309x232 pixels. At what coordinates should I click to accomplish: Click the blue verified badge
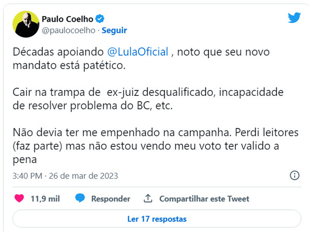pyautogui.click(x=100, y=19)
